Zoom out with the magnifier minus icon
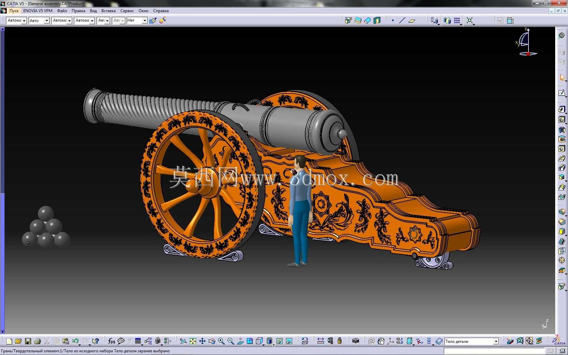This screenshot has width=568, height=355. [231, 341]
